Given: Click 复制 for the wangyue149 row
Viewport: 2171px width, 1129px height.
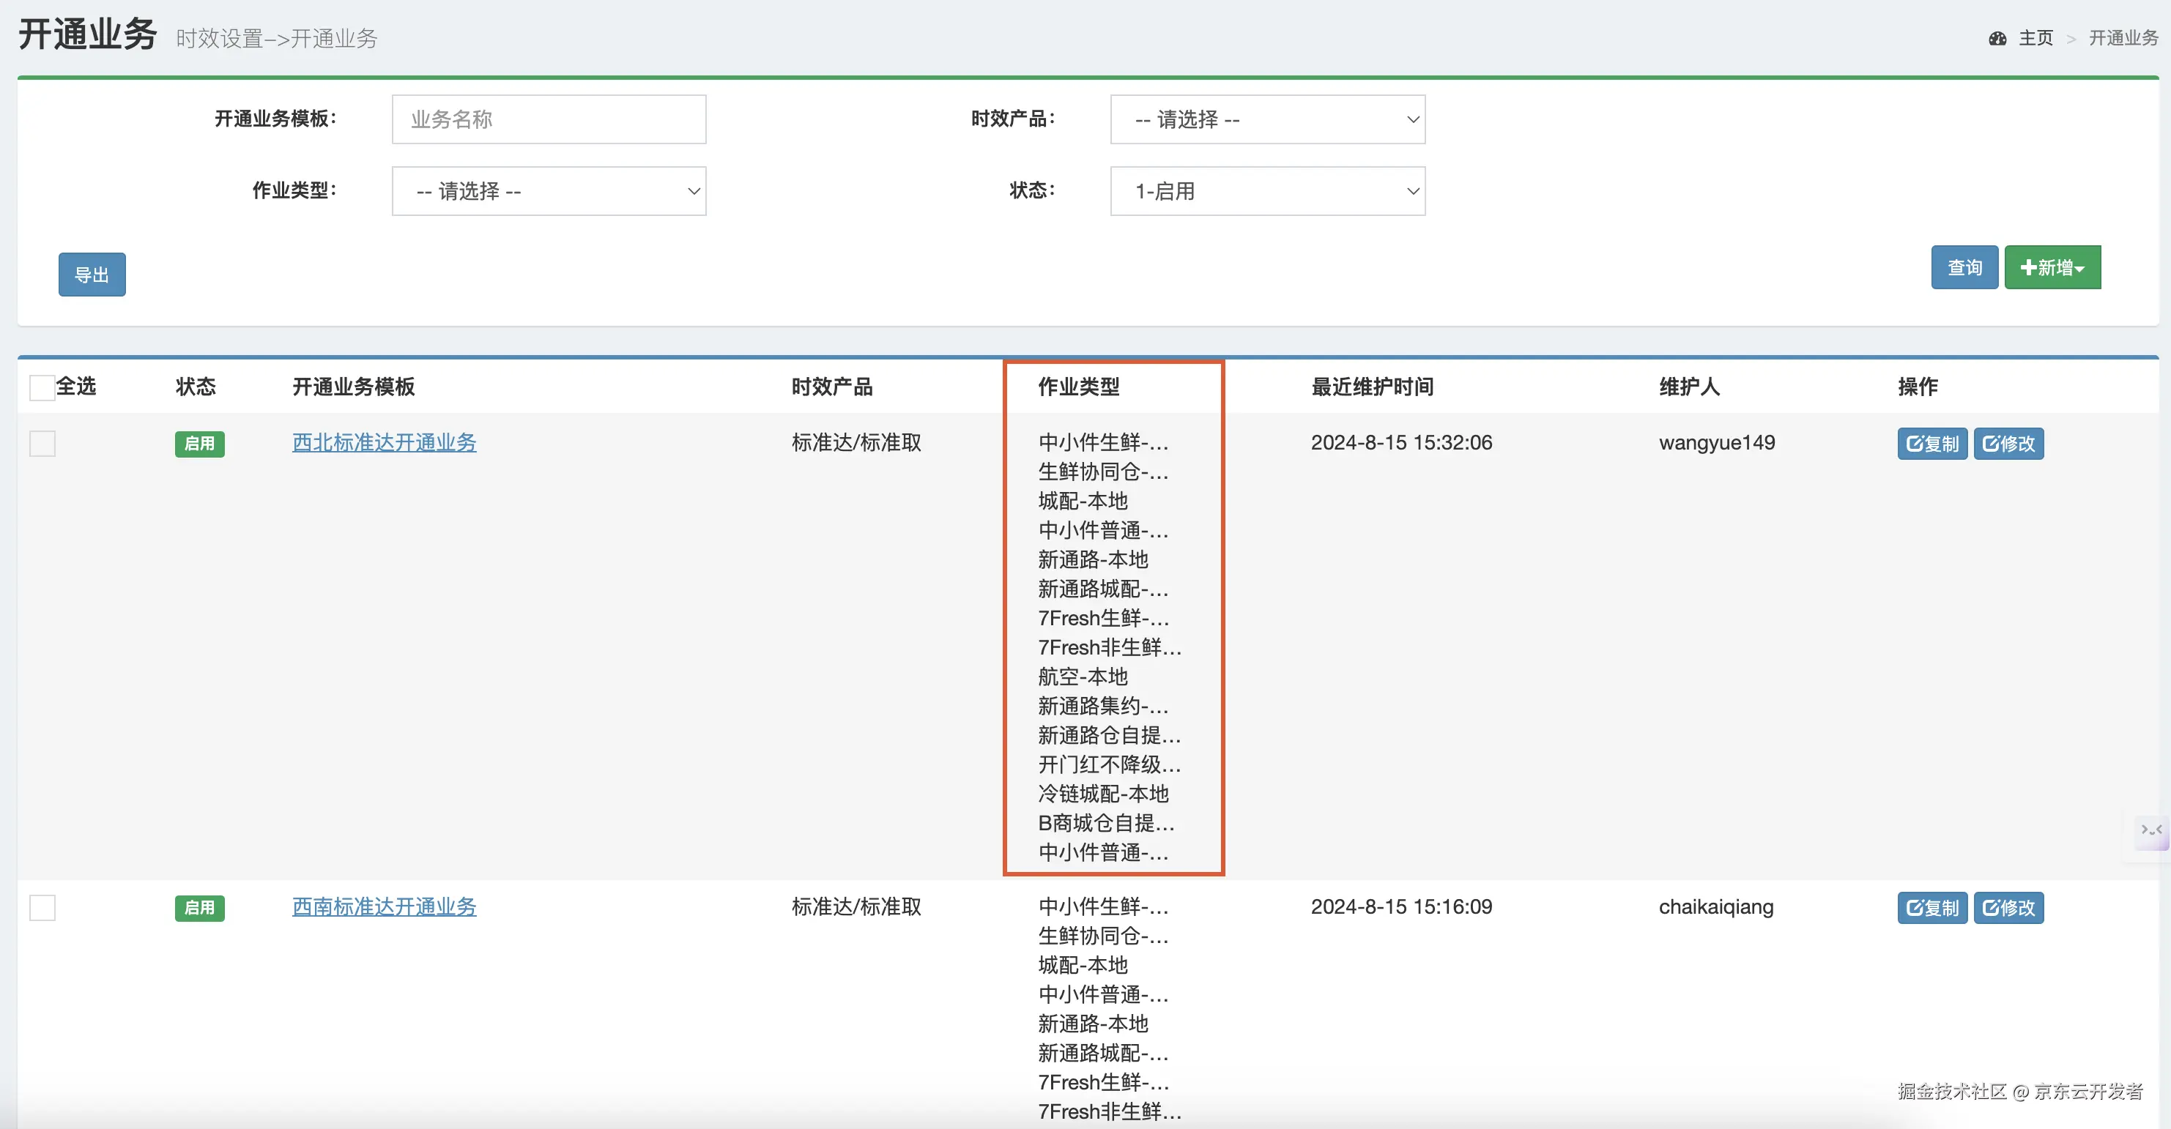Looking at the screenshot, I should pyautogui.click(x=1932, y=443).
